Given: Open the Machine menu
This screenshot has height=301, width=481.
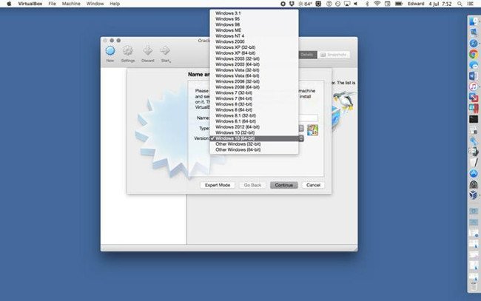Looking at the screenshot, I should [71, 4].
